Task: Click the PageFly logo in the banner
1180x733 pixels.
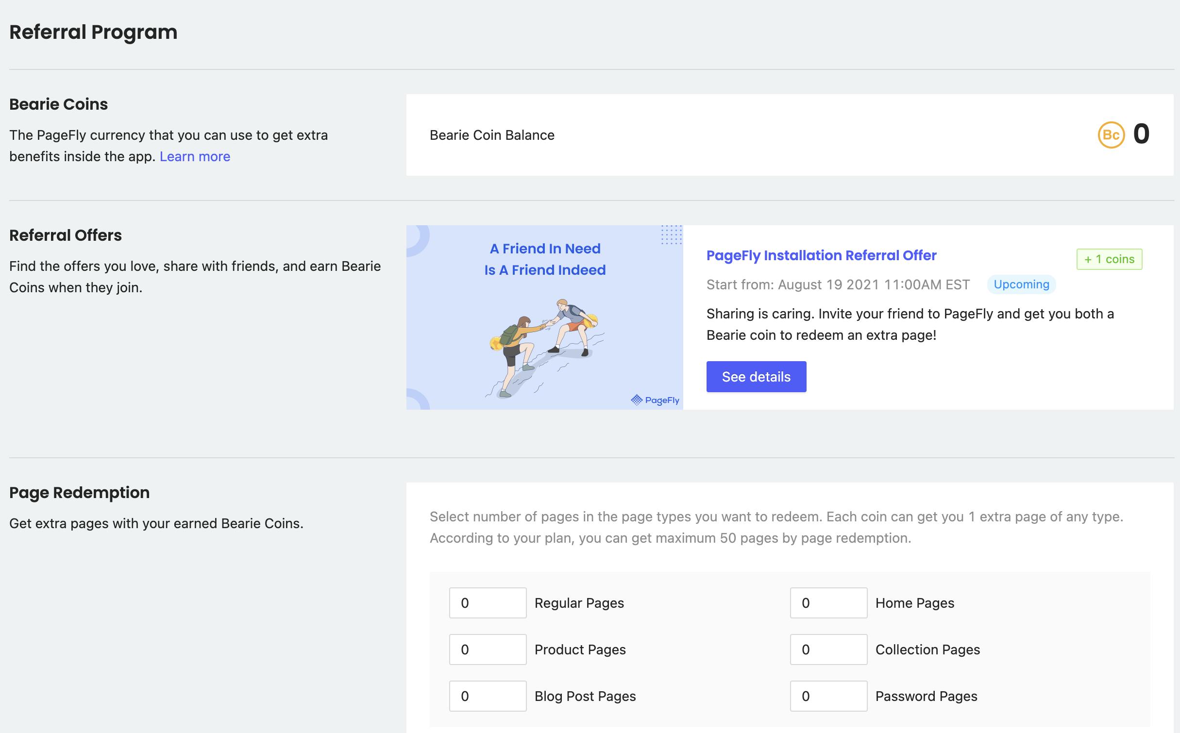Action: pyautogui.click(x=655, y=400)
